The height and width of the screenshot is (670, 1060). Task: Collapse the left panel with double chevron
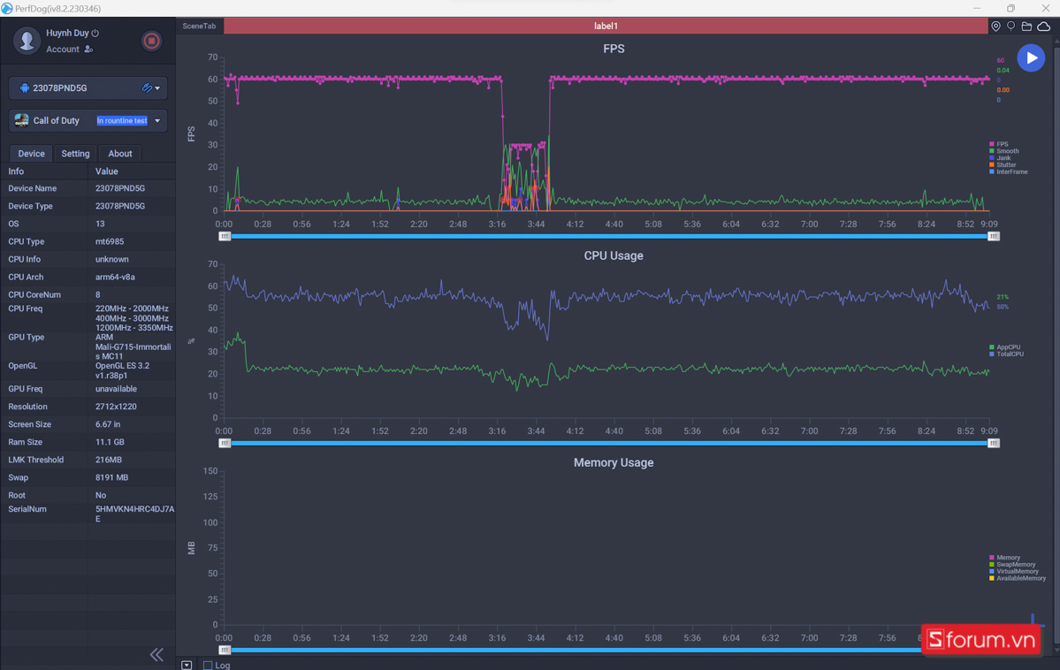click(156, 654)
